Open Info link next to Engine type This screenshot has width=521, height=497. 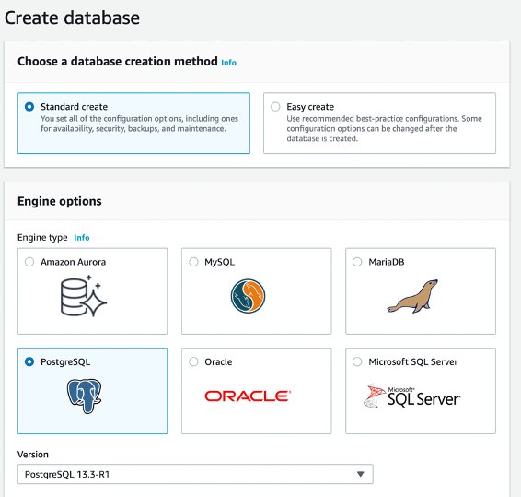82,238
